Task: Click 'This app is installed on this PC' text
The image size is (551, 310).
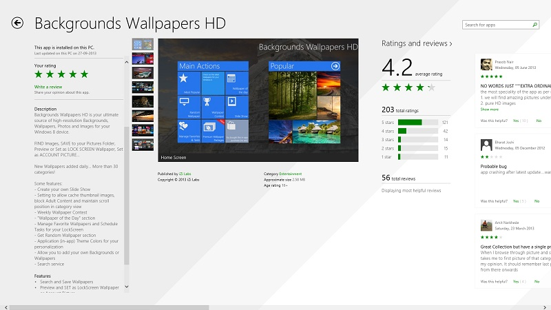Action: coord(64,48)
